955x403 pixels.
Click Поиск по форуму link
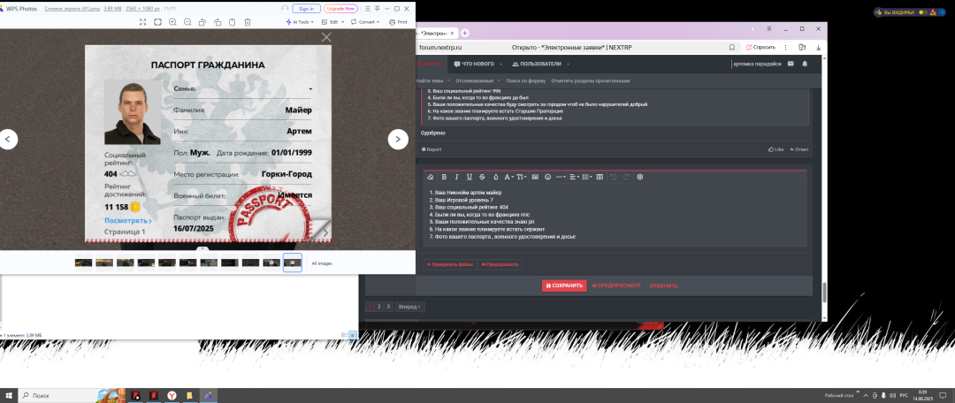tap(525, 80)
